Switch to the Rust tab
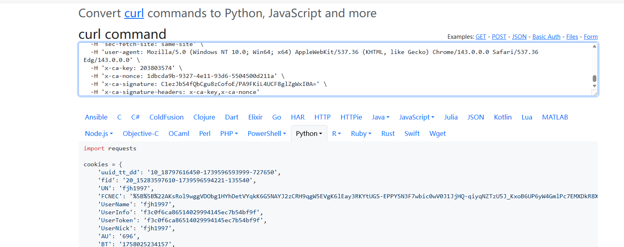The image size is (624, 247). point(388,133)
